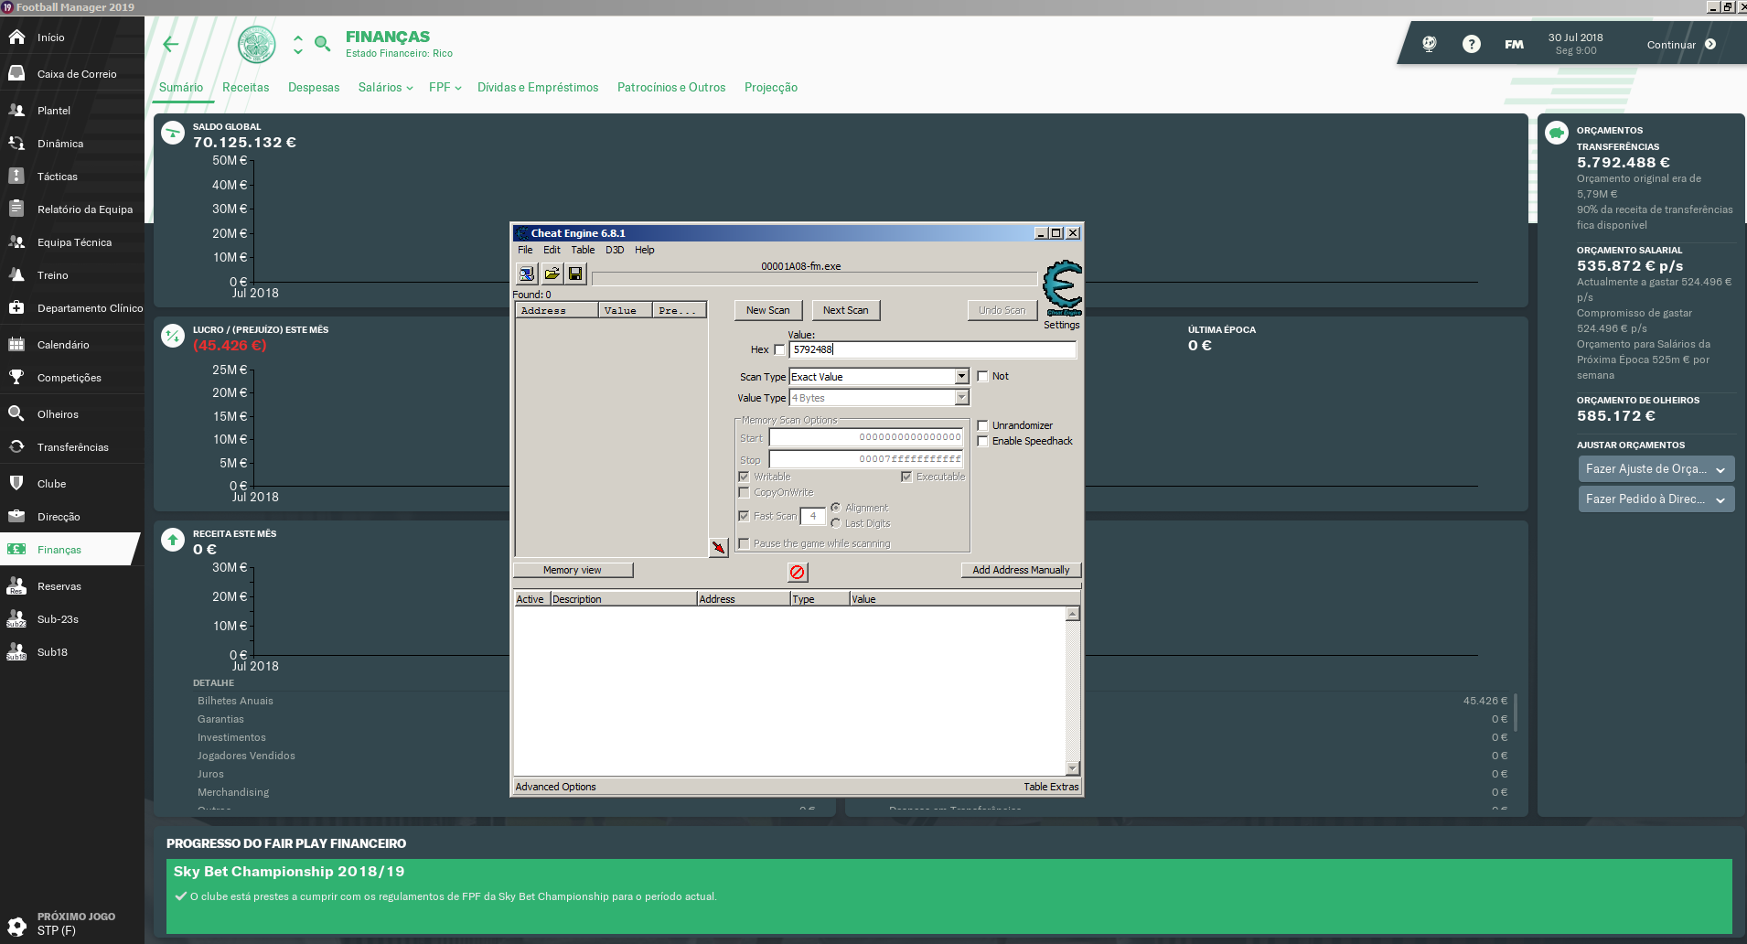The width and height of the screenshot is (1747, 944).
Task: Click the open file folder icon
Action: pyautogui.click(x=552, y=274)
